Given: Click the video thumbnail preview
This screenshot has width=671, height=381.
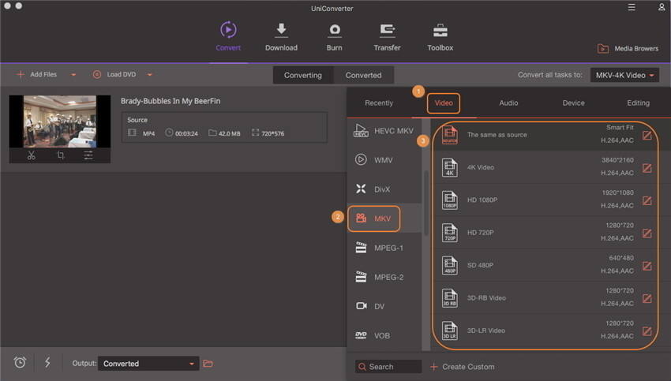Looking at the screenshot, I should pos(60,121).
